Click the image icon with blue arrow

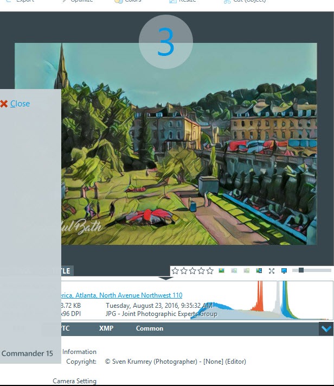pyautogui.click(x=259, y=271)
